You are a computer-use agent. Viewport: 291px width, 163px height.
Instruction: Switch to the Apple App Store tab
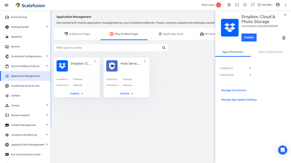coord(171,34)
